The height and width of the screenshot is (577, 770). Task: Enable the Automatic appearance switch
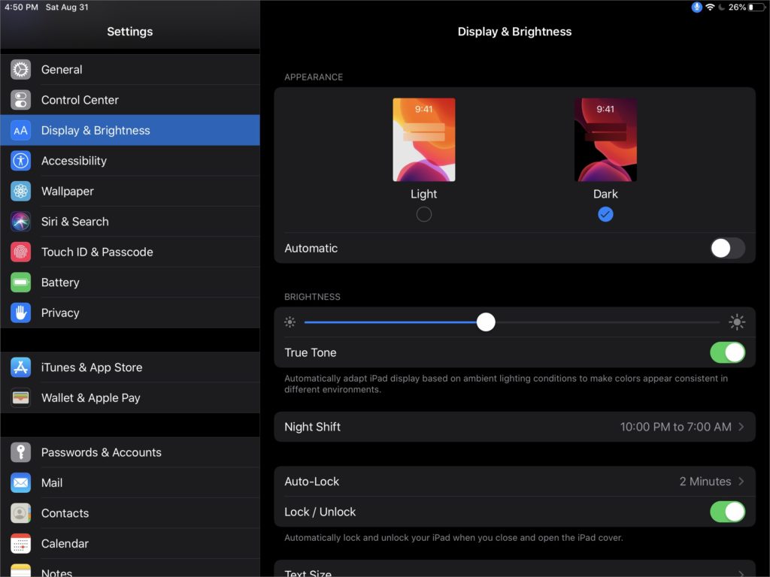(727, 249)
